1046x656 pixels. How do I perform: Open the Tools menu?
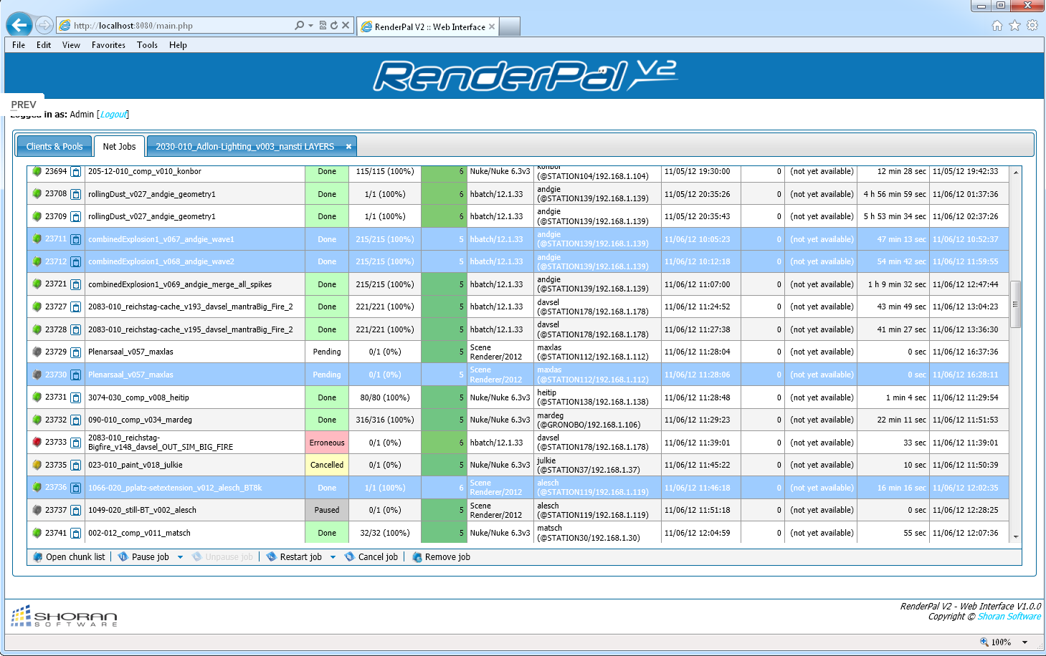(147, 45)
